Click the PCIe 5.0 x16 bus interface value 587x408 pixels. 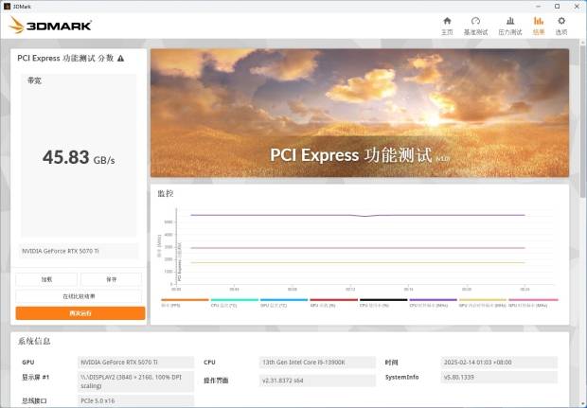tap(136, 400)
